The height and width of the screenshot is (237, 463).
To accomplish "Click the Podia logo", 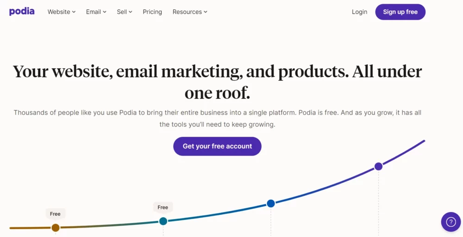I will click(x=22, y=12).
